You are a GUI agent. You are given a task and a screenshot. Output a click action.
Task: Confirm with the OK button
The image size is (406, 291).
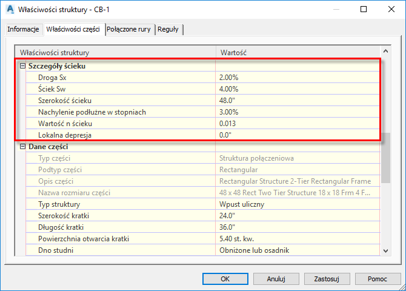(x=225, y=279)
